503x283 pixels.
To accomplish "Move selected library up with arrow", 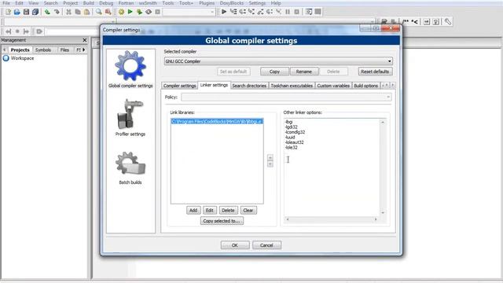I will [270, 157].
